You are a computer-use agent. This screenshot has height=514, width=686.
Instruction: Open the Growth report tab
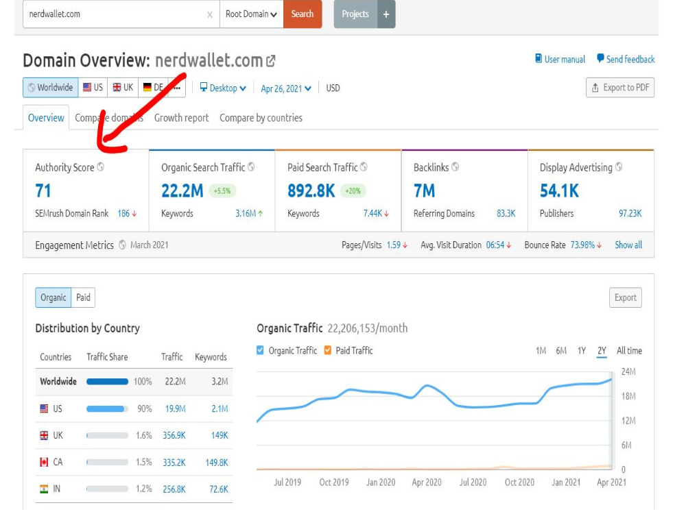pyautogui.click(x=181, y=118)
